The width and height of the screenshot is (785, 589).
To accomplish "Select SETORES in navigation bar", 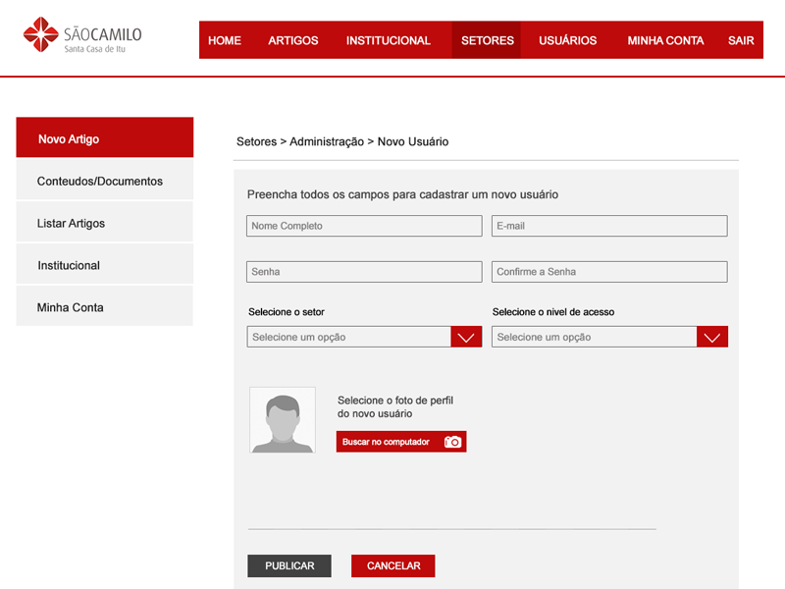I will tap(487, 40).
